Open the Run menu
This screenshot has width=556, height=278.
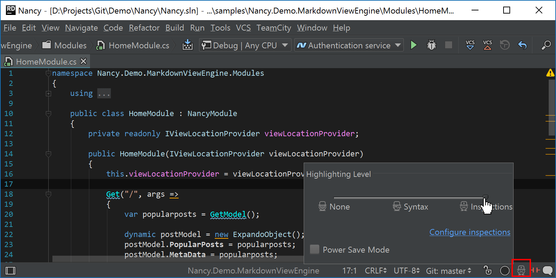coord(197,28)
